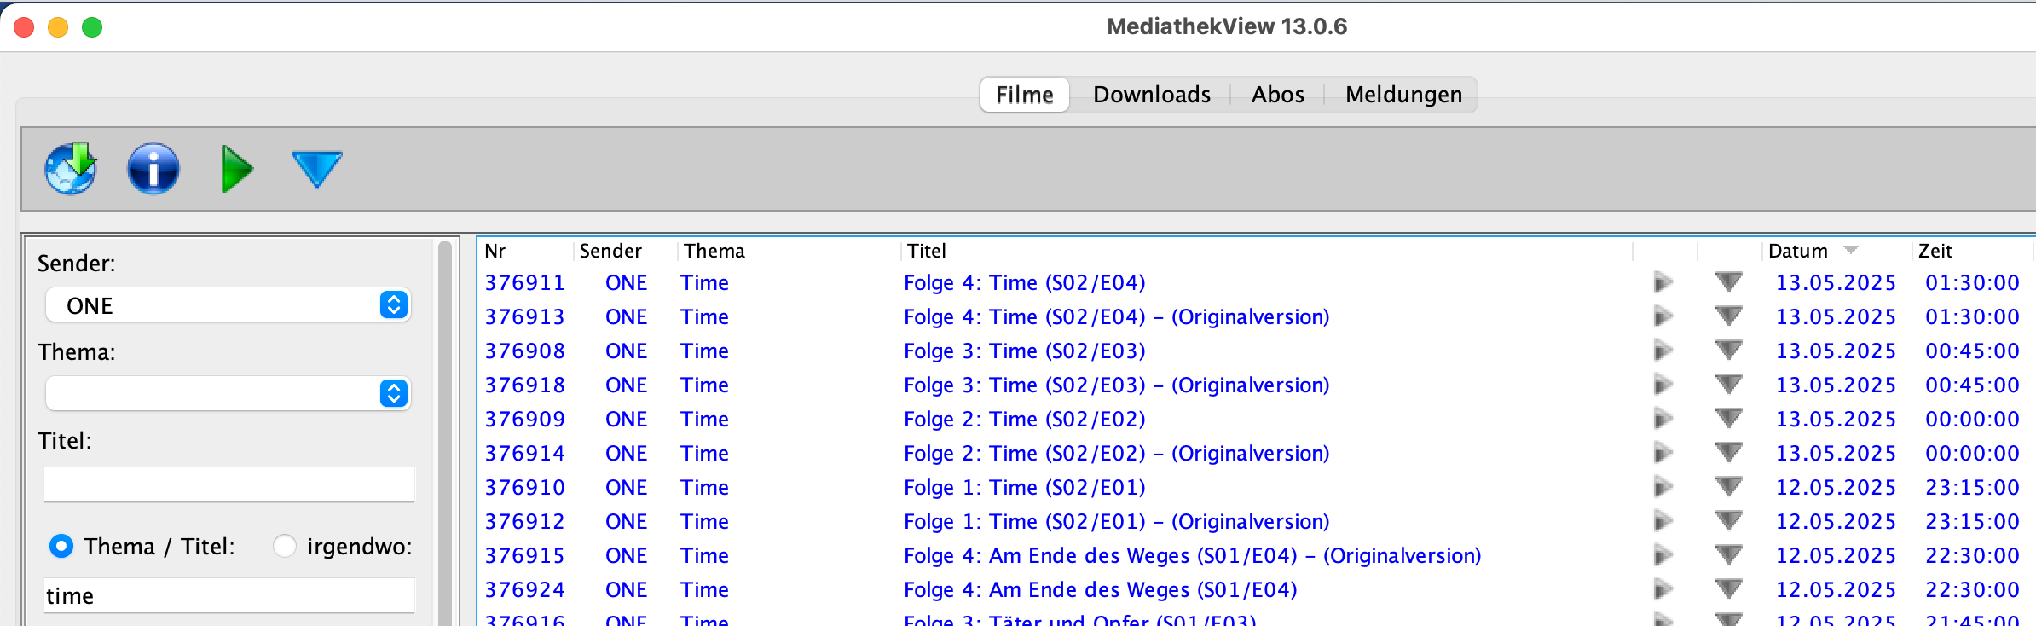Play film in row 376924
Viewport: 2036px width, 626px height.
coord(1663,589)
